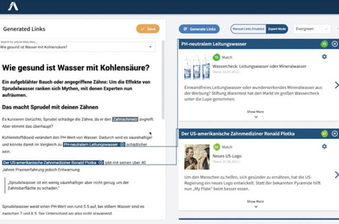Click score badge in Ronald Plotka header
Viewport: 339px width, 224px height.
(324, 134)
